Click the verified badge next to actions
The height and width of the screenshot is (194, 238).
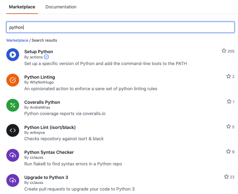46,57
